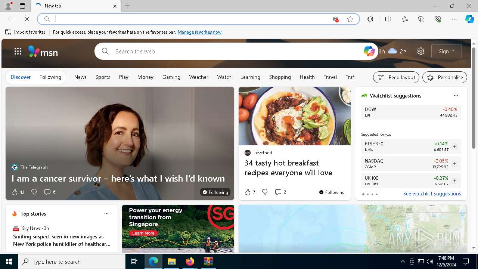The height and width of the screenshot is (269, 478).
Task: Focus the Search the web box
Action: [235, 51]
